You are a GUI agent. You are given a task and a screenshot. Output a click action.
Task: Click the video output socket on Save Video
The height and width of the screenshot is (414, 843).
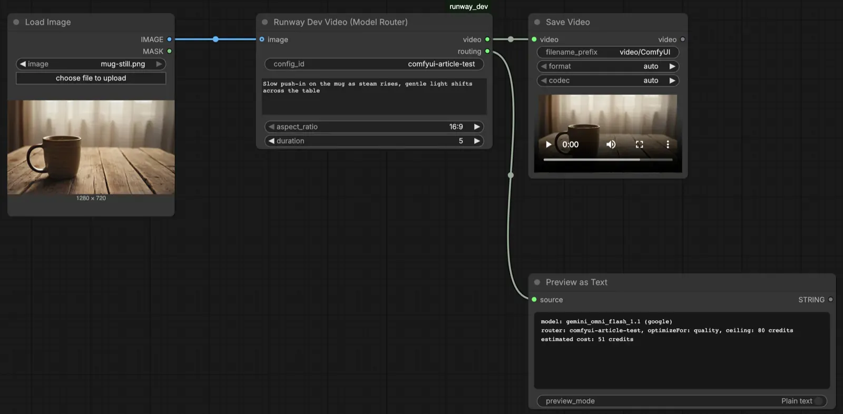coord(683,40)
